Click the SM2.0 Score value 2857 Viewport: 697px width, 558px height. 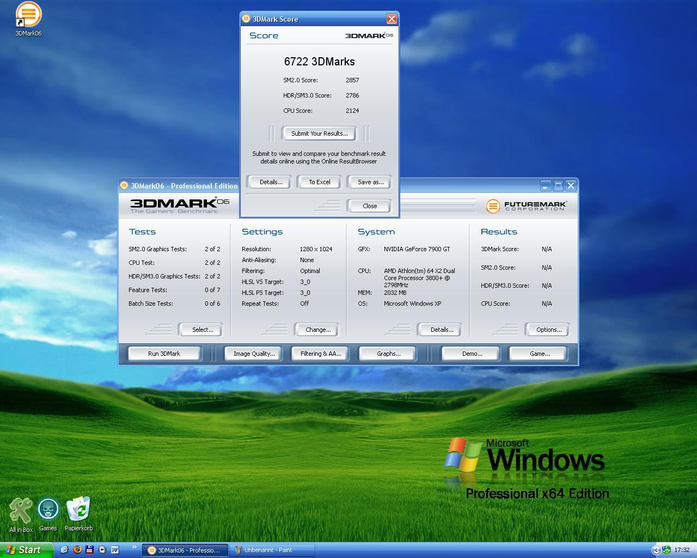click(x=352, y=80)
